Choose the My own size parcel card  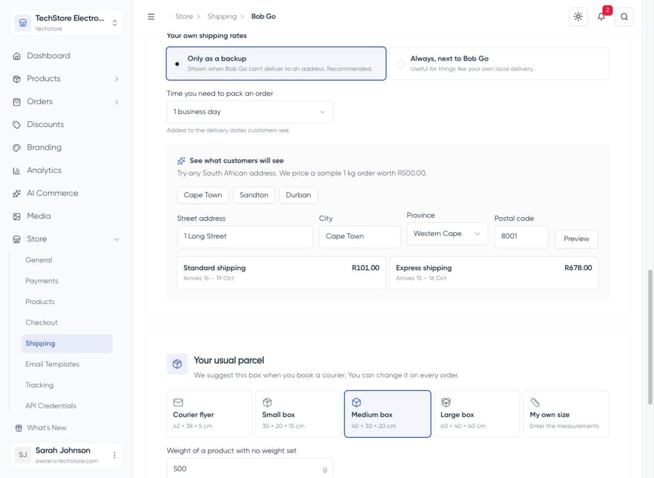pos(566,414)
